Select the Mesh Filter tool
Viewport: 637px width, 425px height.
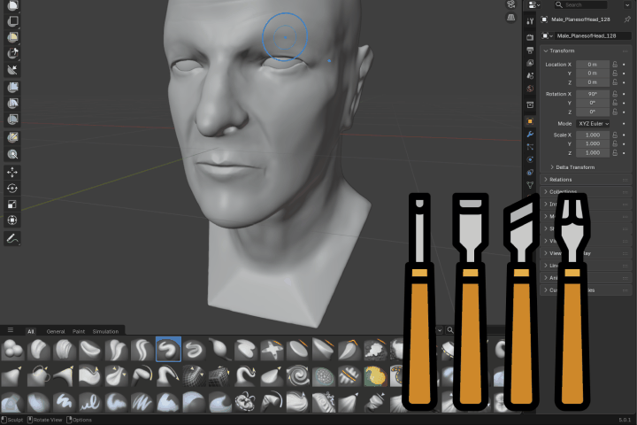click(12, 87)
